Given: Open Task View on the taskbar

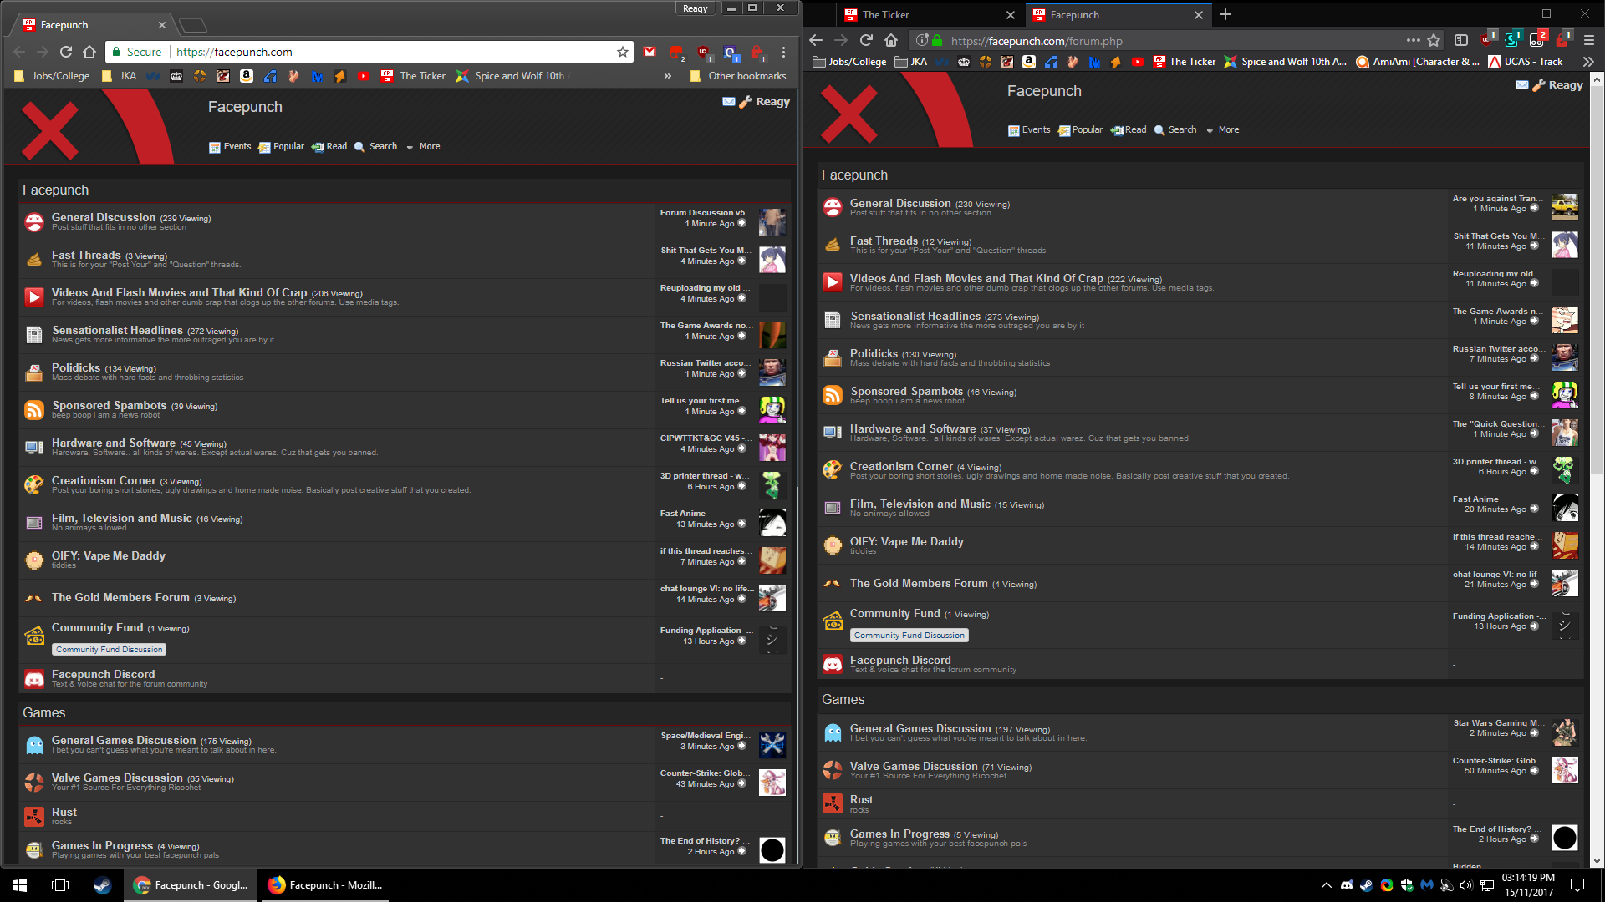Looking at the screenshot, I should tap(60, 885).
